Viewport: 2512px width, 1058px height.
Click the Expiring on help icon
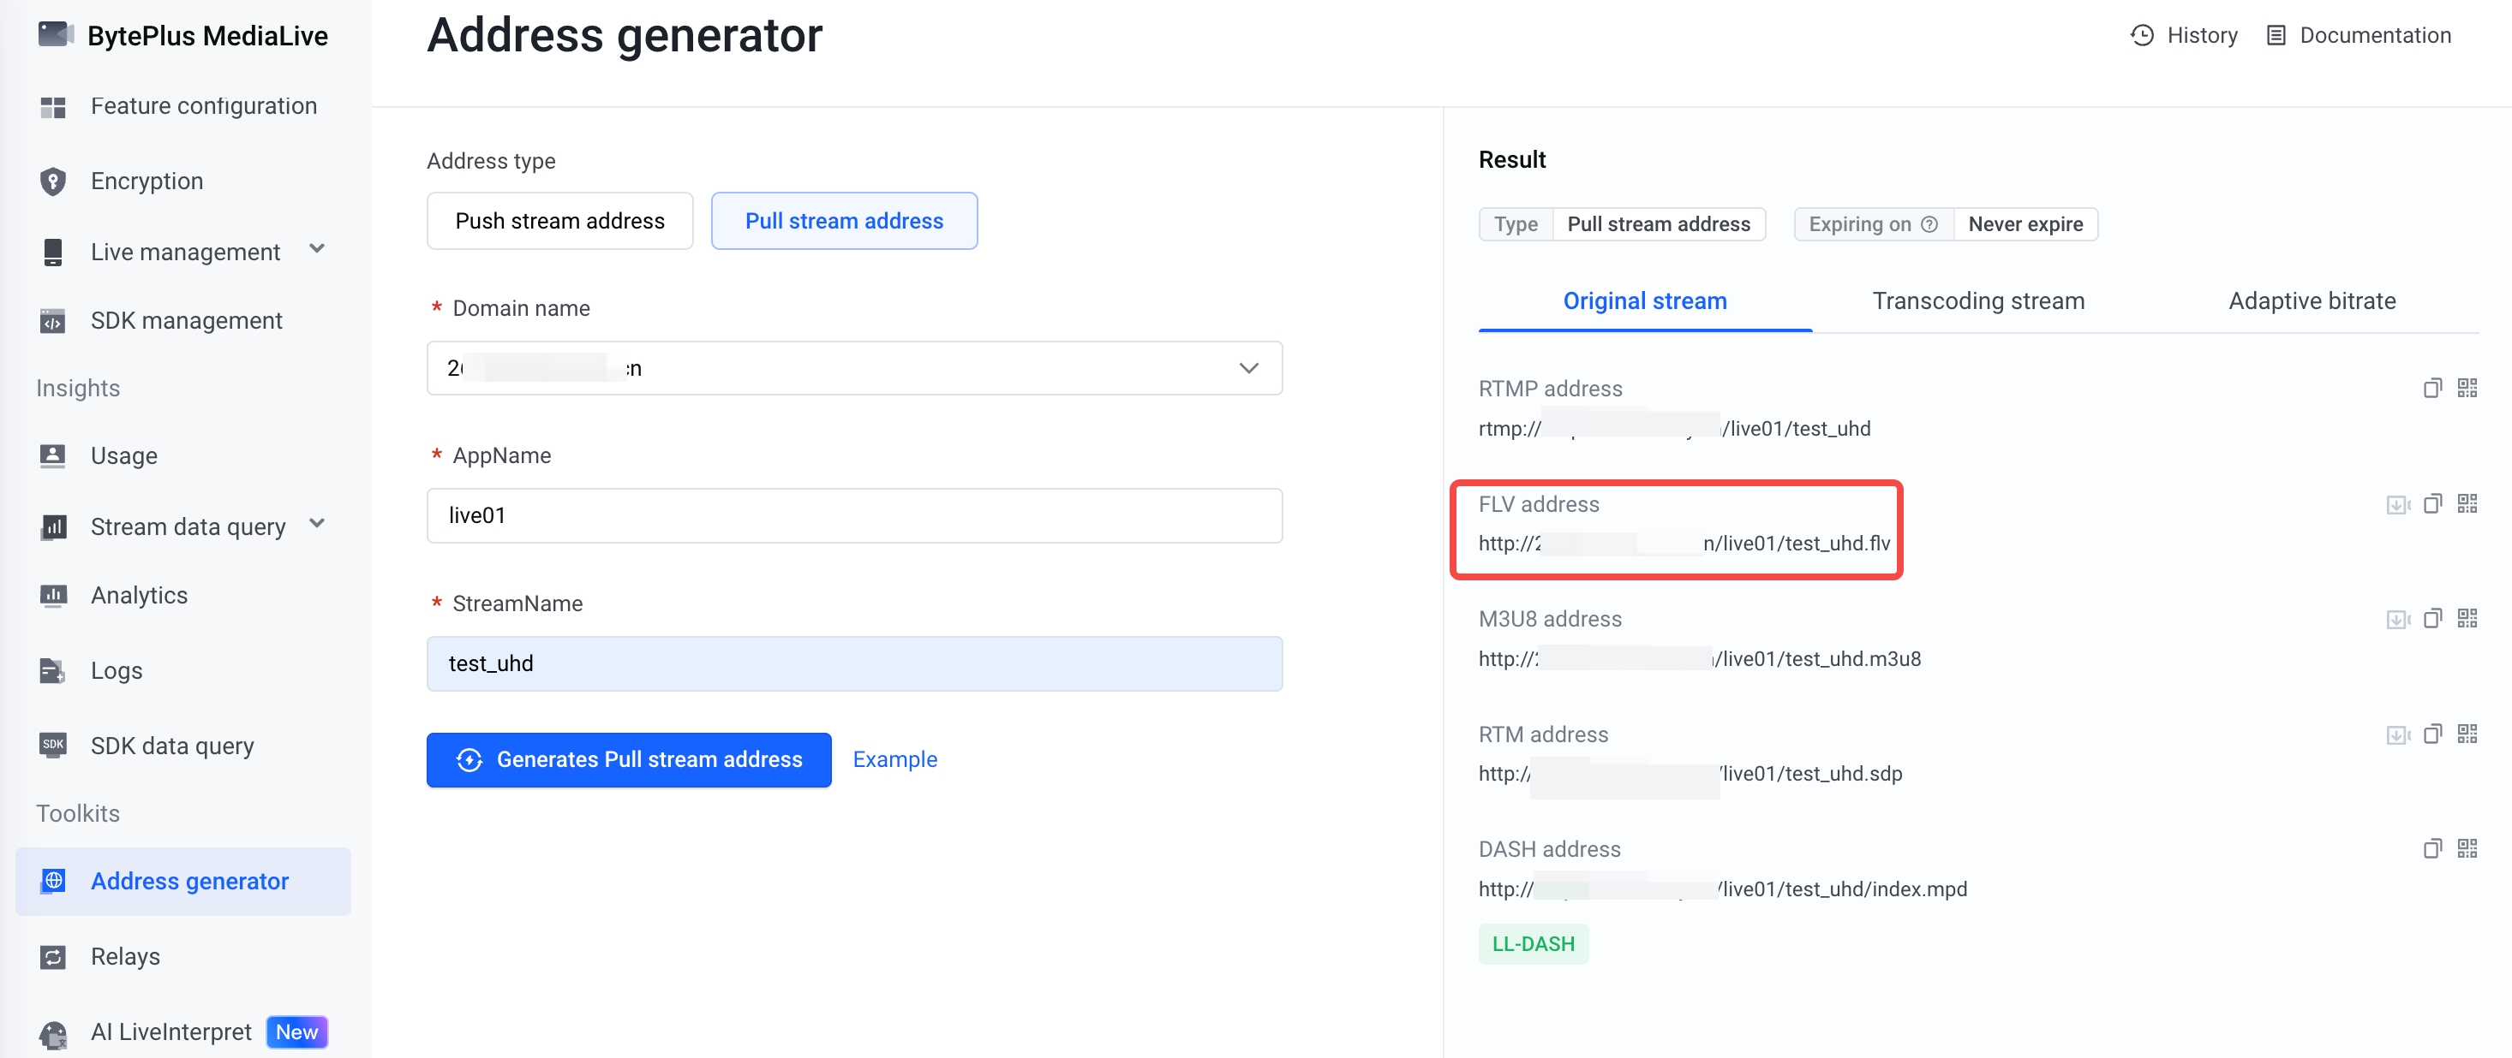point(1929,224)
